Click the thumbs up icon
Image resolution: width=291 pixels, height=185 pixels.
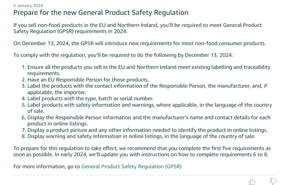pos(252,182)
